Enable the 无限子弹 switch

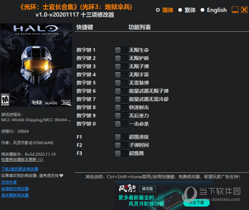(121, 67)
